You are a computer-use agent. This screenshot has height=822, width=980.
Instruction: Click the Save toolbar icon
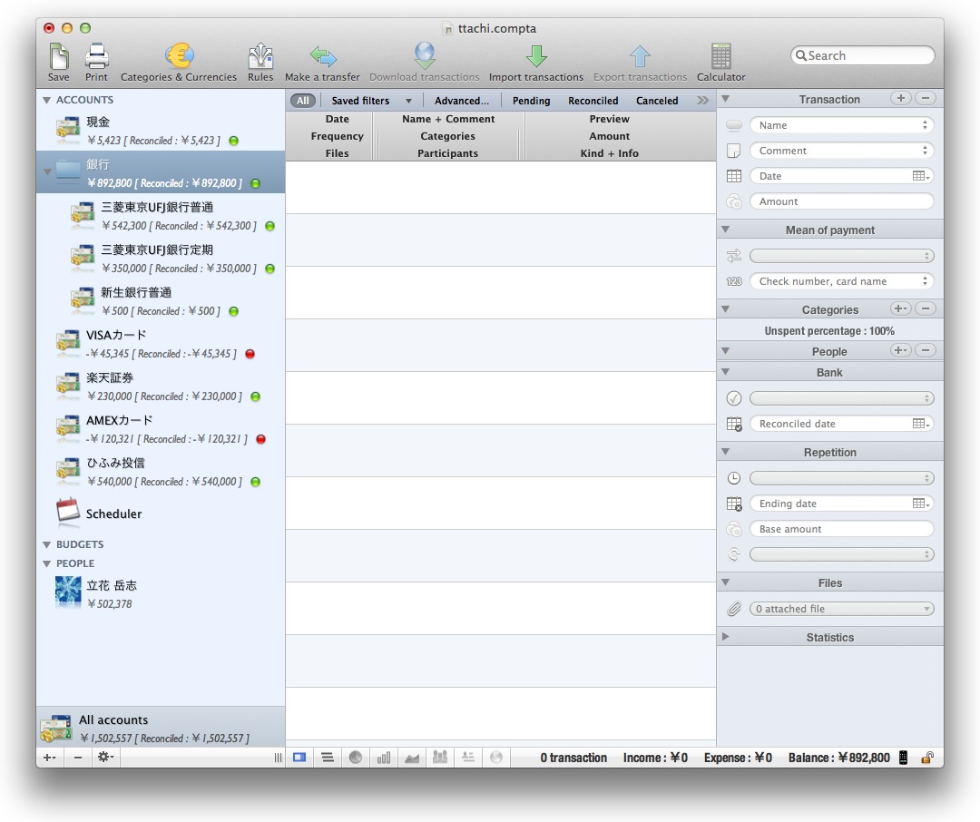point(58,58)
